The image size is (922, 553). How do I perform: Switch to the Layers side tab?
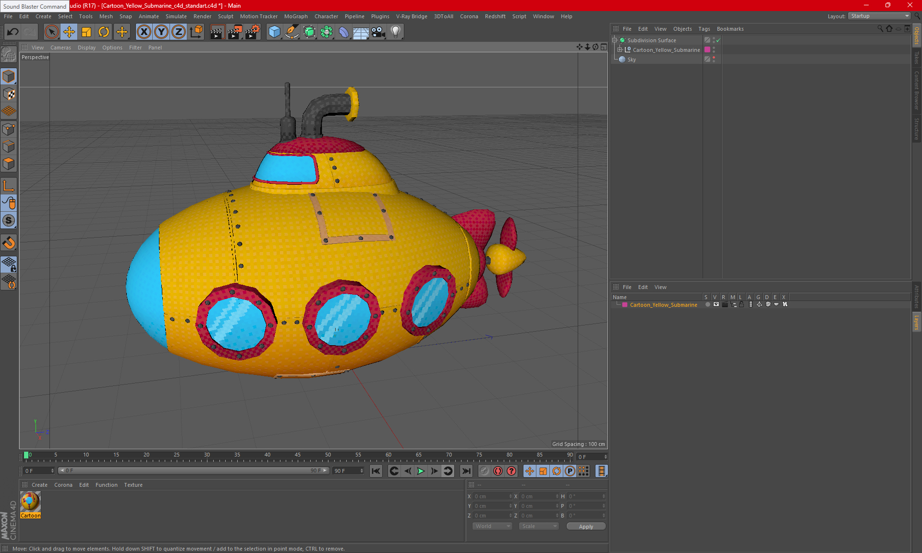(917, 322)
